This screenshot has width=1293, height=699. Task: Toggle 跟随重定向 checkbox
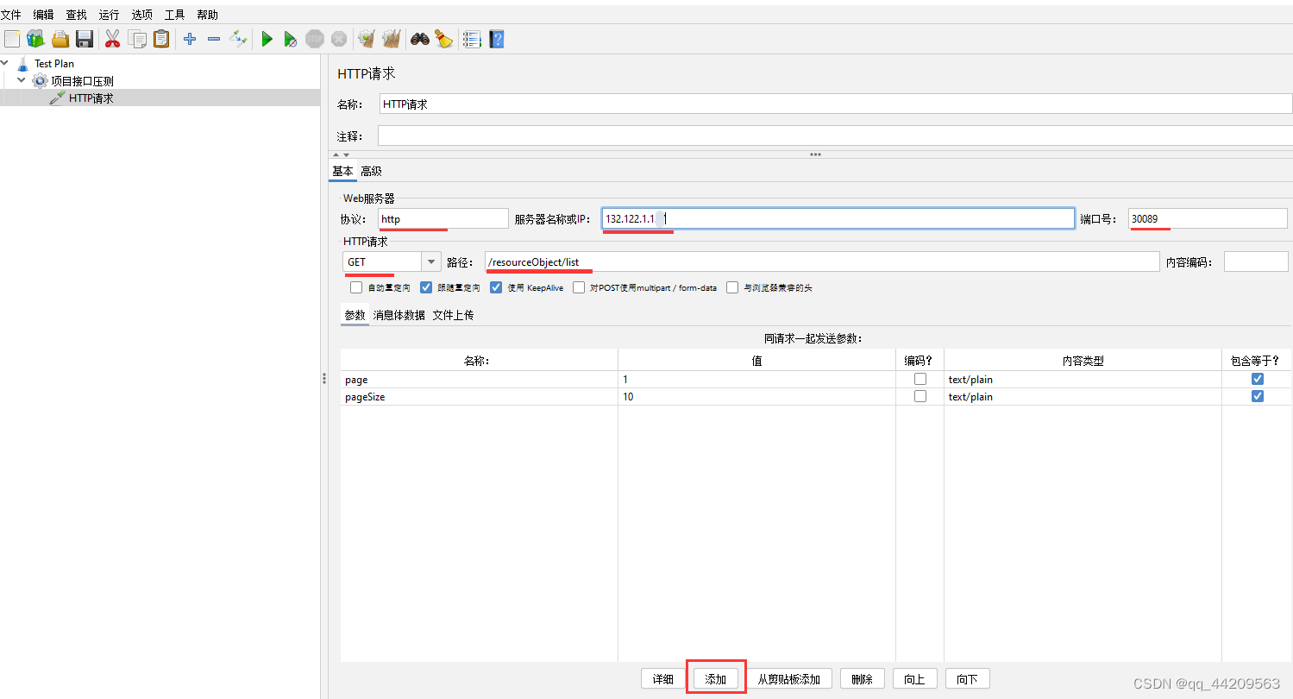pos(425,287)
